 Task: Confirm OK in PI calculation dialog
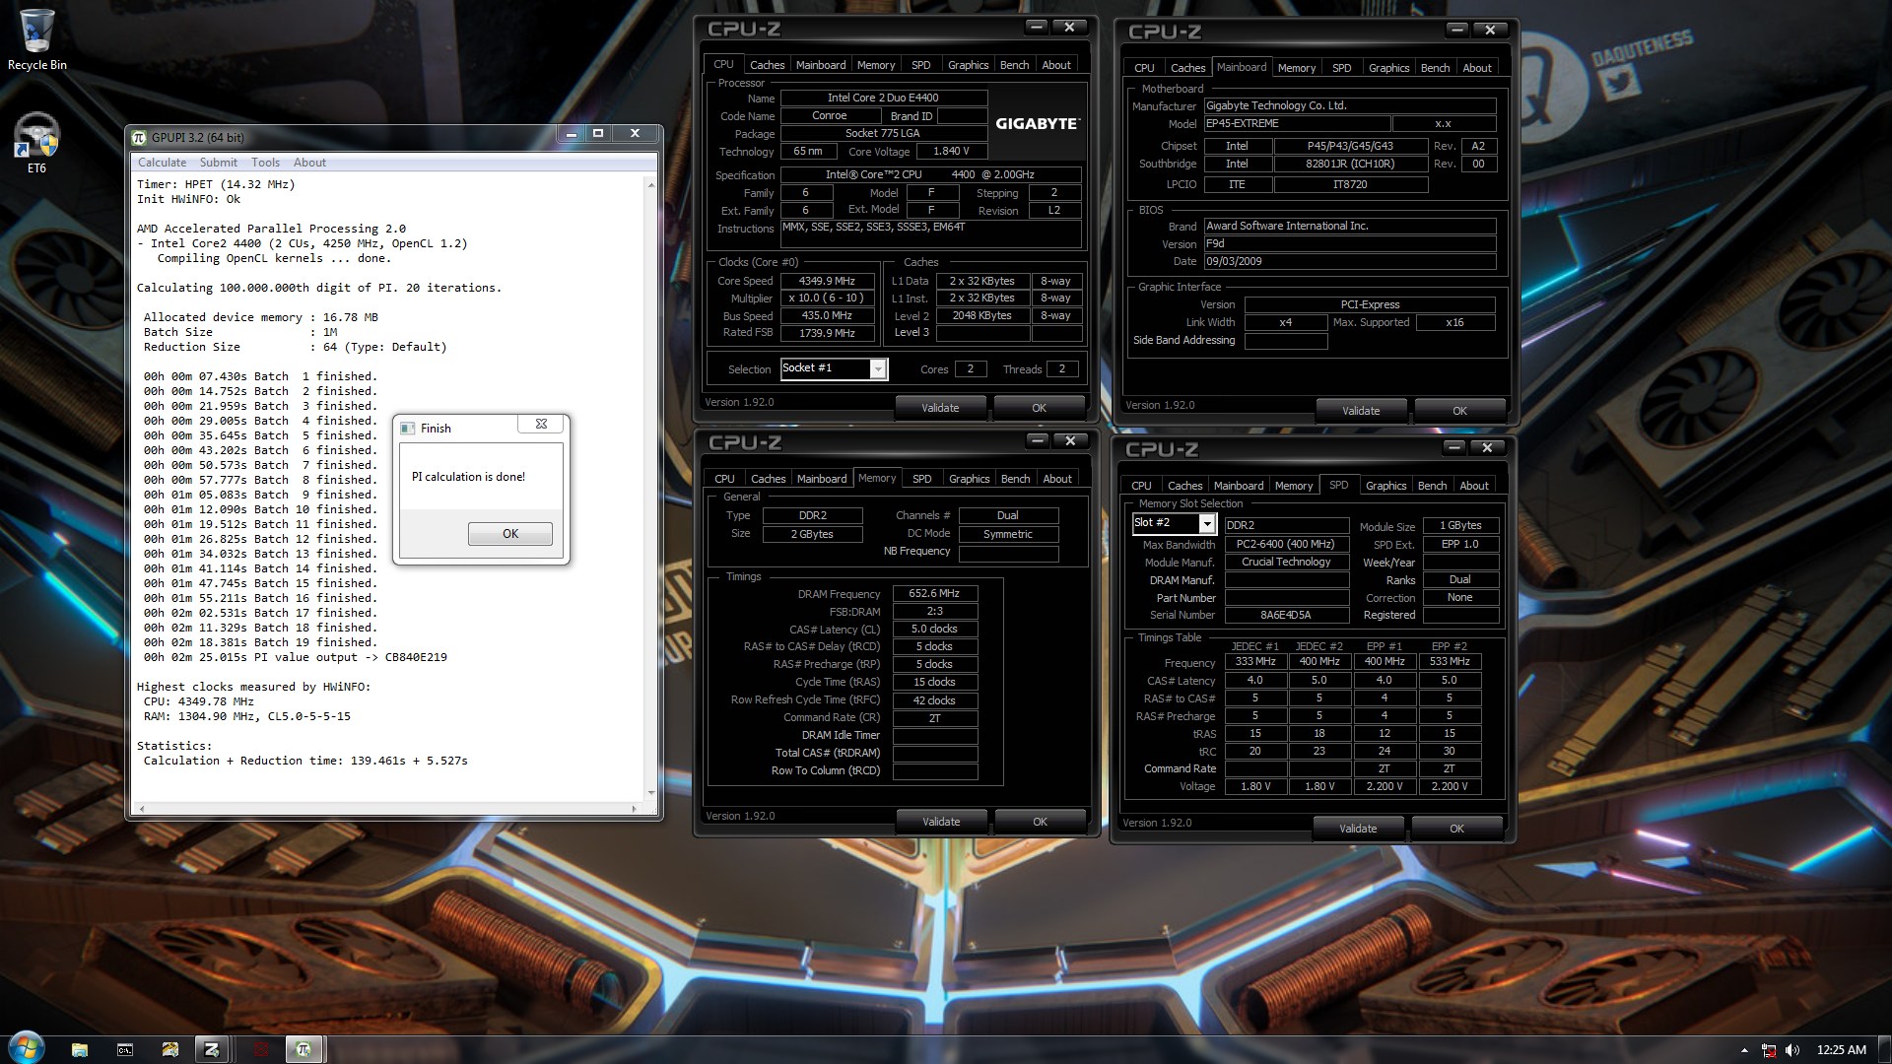pos(510,533)
